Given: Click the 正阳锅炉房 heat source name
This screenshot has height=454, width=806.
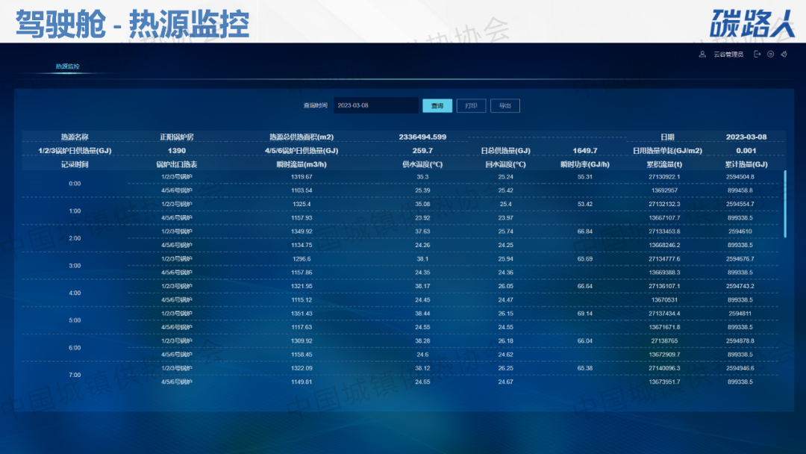Looking at the screenshot, I should [x=177, y=137].
